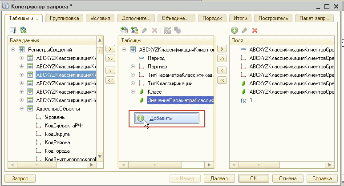The image size is (344, 186).
Task: Click the table icon next to АдресныеОбъекты
Action: coord(30,108)
